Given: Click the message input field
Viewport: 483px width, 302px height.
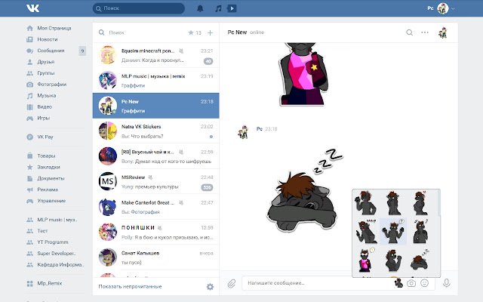Looking at the screenshot, I should [x=317, y=283].
